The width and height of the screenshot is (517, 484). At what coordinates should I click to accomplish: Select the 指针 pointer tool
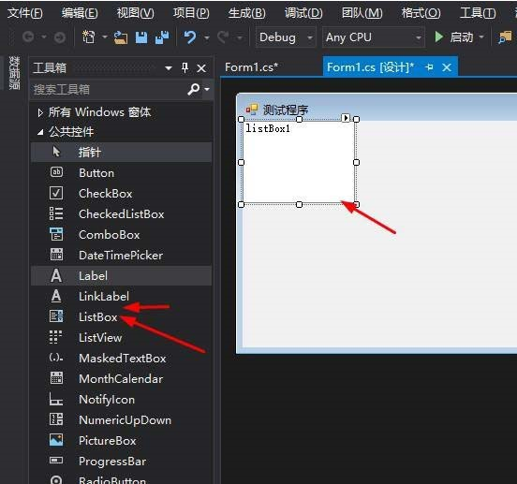click(122, 152)
